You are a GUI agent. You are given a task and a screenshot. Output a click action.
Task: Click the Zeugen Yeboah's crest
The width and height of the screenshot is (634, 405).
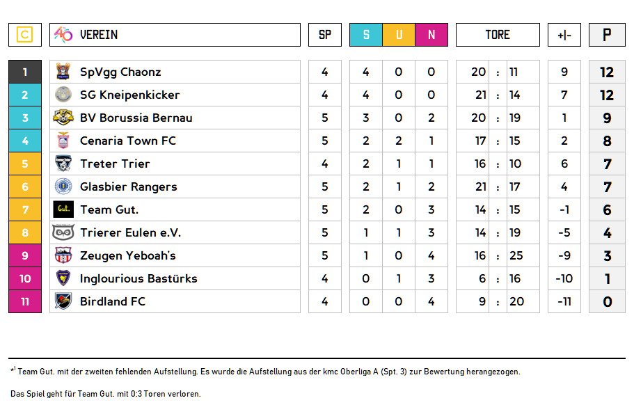pos(63,255)
